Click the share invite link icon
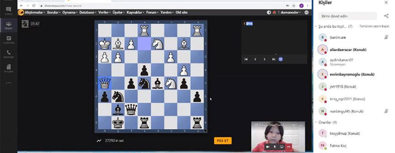The height and width of the screenshot is (153, 395). click(386, 16)
